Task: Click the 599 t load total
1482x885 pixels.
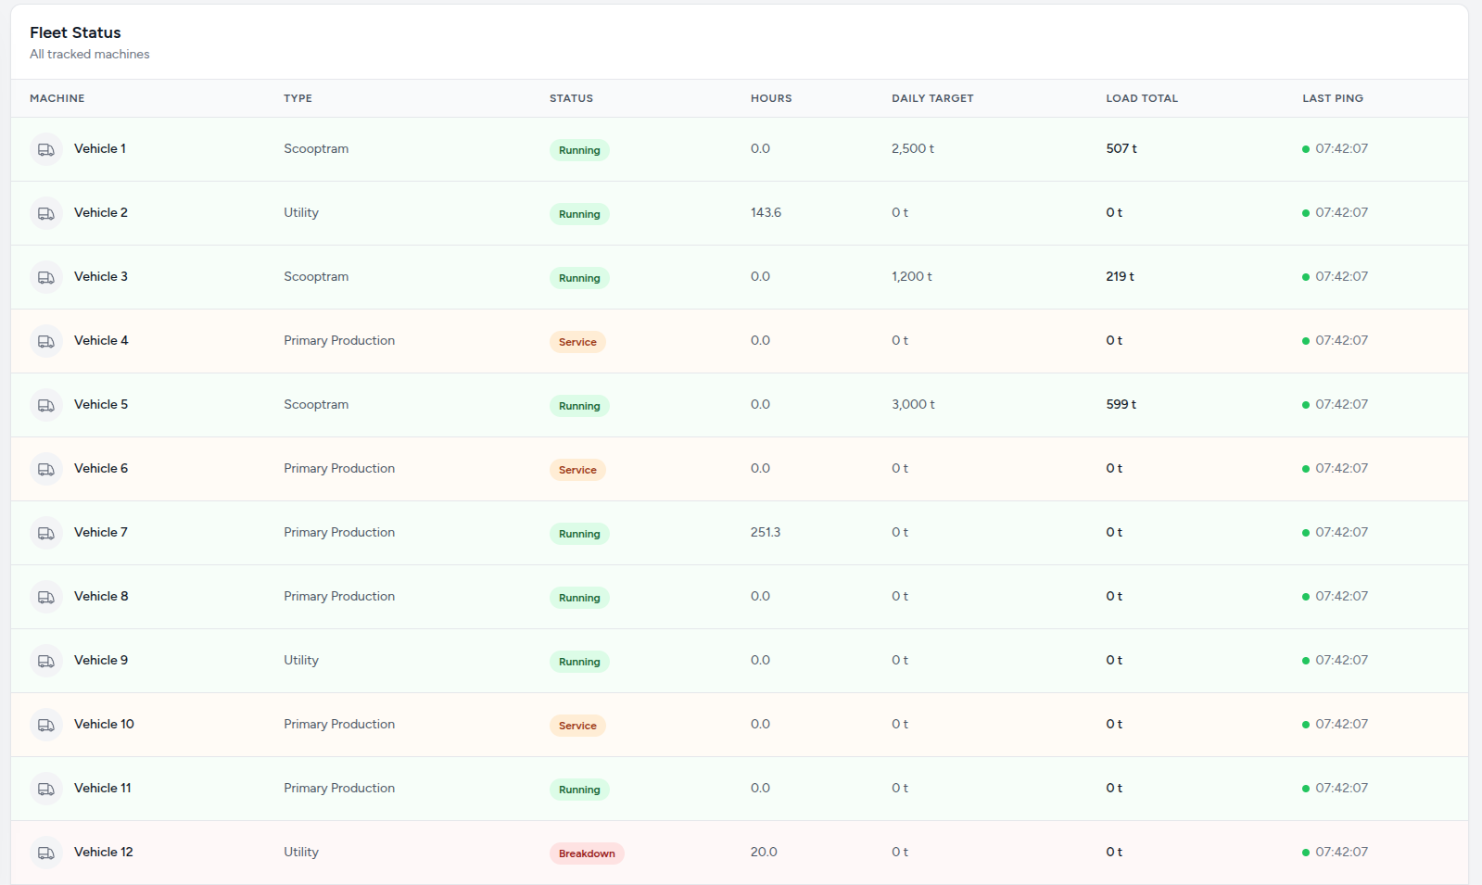Action: click(x=1121, y=404)
